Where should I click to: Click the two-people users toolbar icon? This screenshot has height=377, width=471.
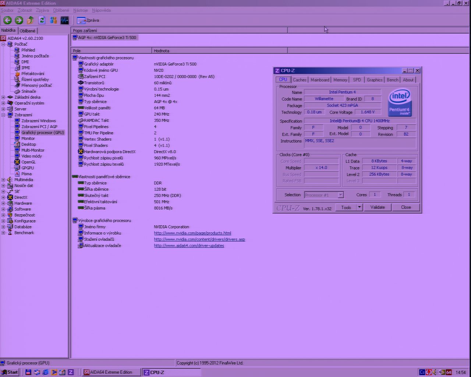[53, 20]
